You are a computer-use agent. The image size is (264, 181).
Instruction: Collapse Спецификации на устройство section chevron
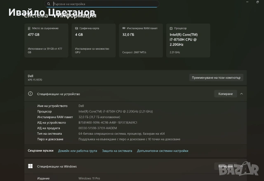(241, 94)
